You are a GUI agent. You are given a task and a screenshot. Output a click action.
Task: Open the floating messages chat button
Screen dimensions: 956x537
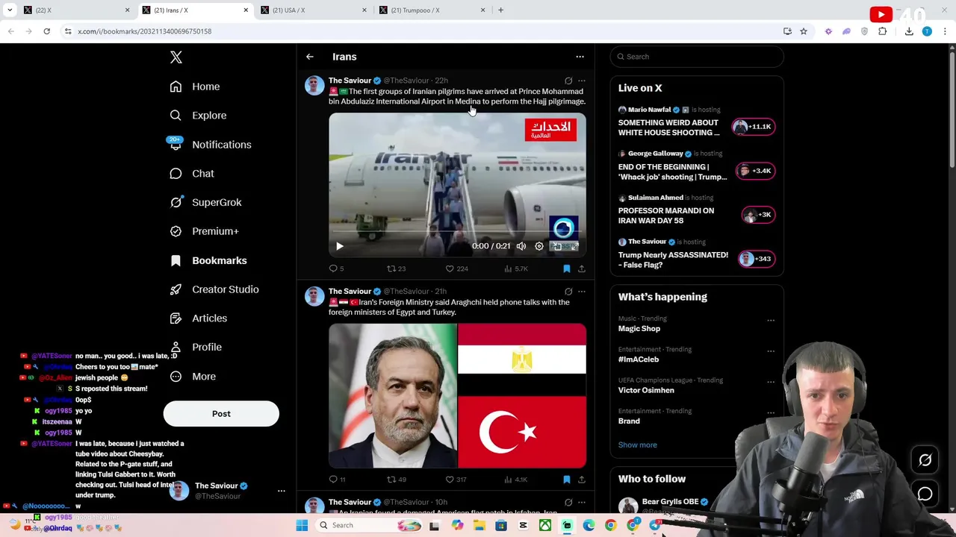(925, 494)
